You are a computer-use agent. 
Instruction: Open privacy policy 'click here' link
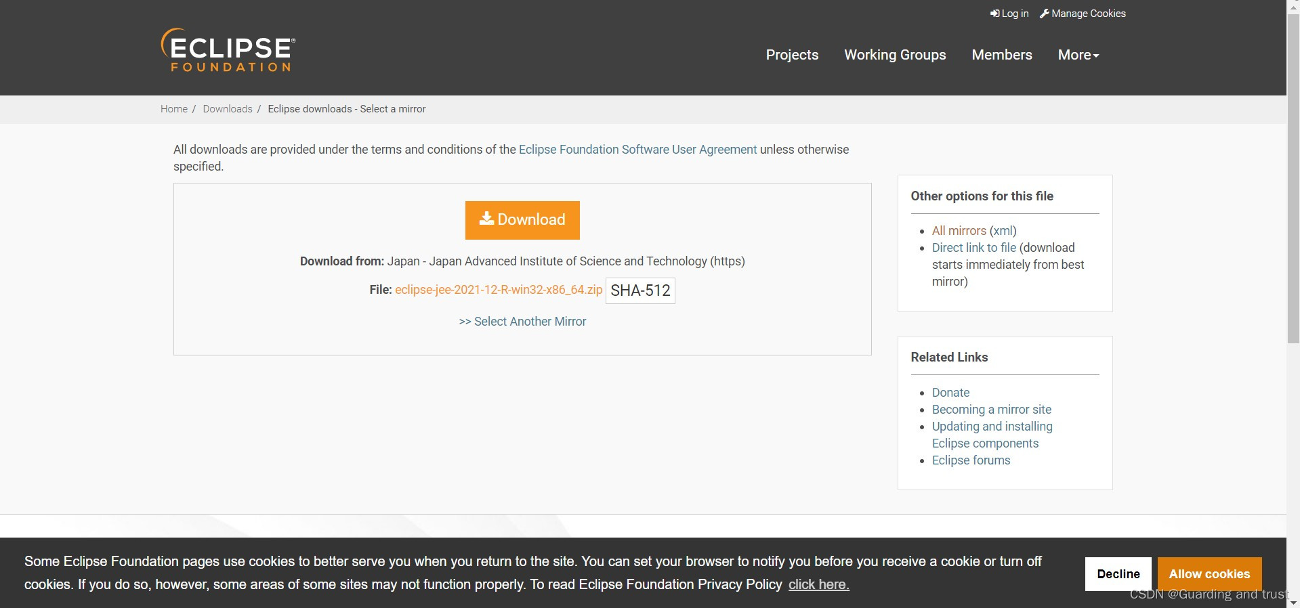click(818, 584)
